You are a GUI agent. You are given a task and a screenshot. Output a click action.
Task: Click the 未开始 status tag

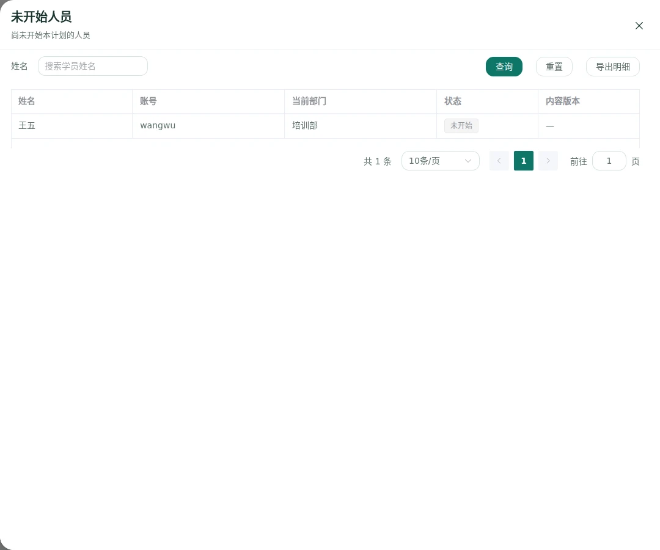click(x=461, y=125)
